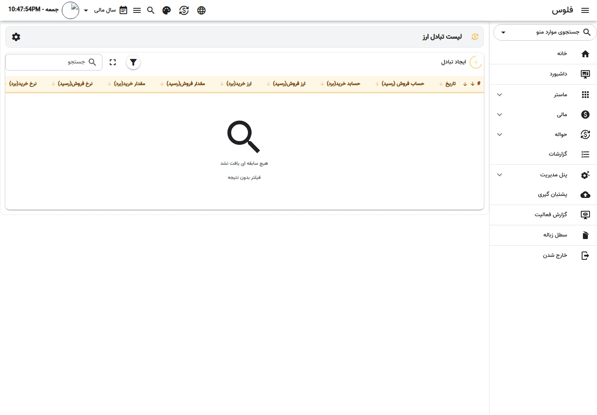Click the logout door icon
The image size is (597, 415).
coord(585,256)
